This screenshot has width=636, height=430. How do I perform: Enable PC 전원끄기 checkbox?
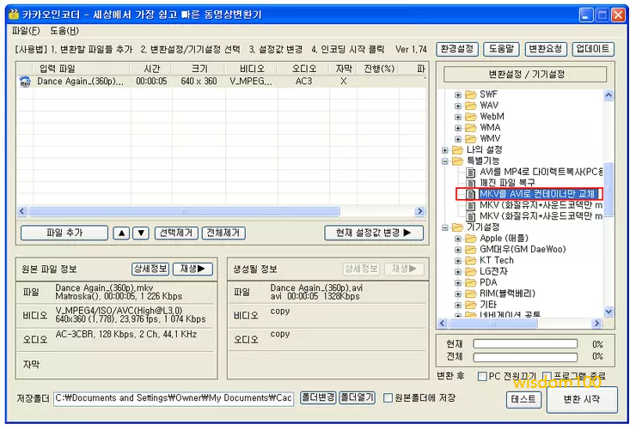pyautogui.click(x=480, y=377)
